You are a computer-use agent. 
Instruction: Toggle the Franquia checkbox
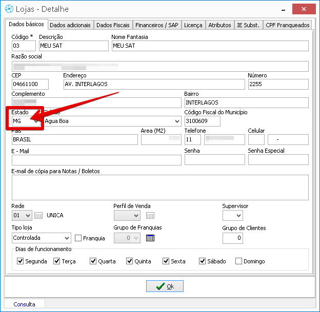tap(78, 238)
